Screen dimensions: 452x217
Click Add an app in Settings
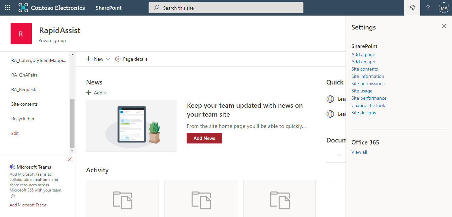tap(363, 62)
